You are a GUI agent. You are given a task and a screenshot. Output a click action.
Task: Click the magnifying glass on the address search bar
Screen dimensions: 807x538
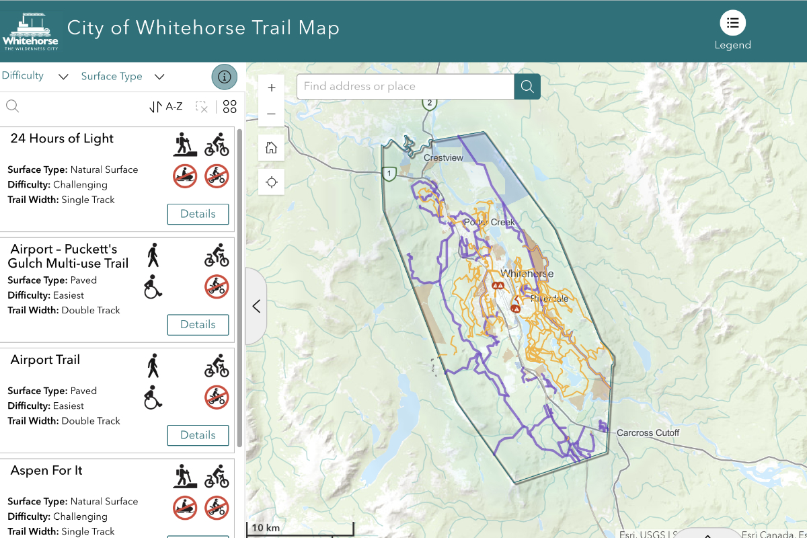tap(527, 86)
